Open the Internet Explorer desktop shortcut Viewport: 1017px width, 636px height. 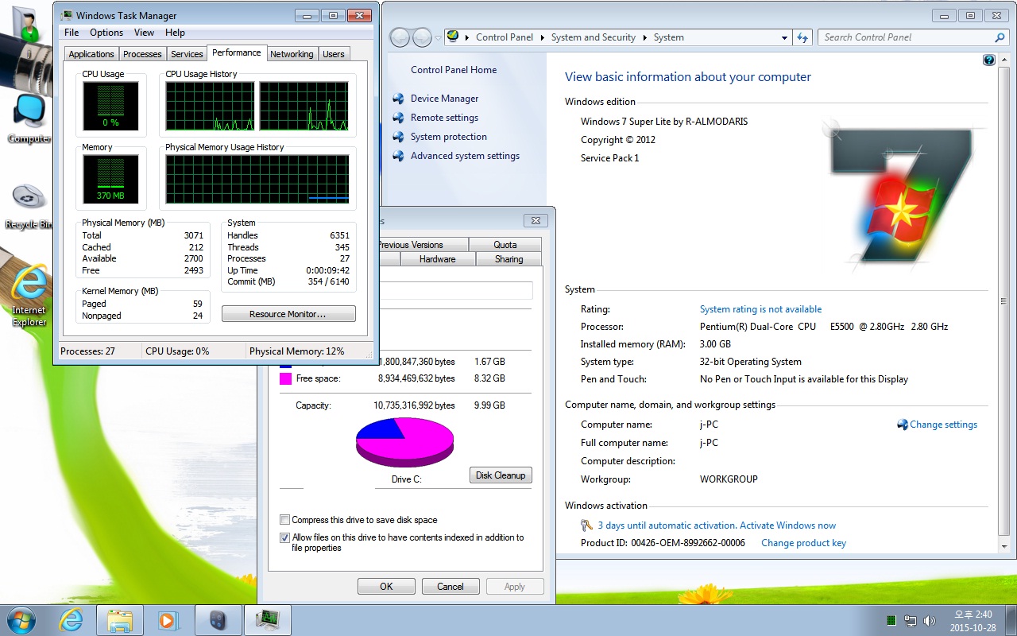click(29, 294)
